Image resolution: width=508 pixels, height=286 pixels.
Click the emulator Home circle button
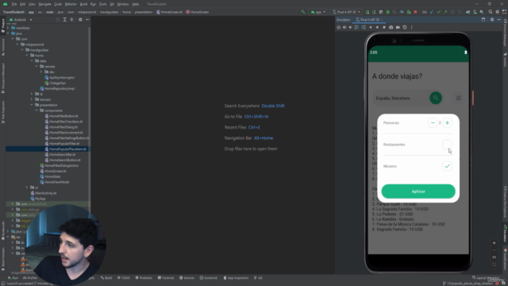pyautogui.click(x=377, y=27)
